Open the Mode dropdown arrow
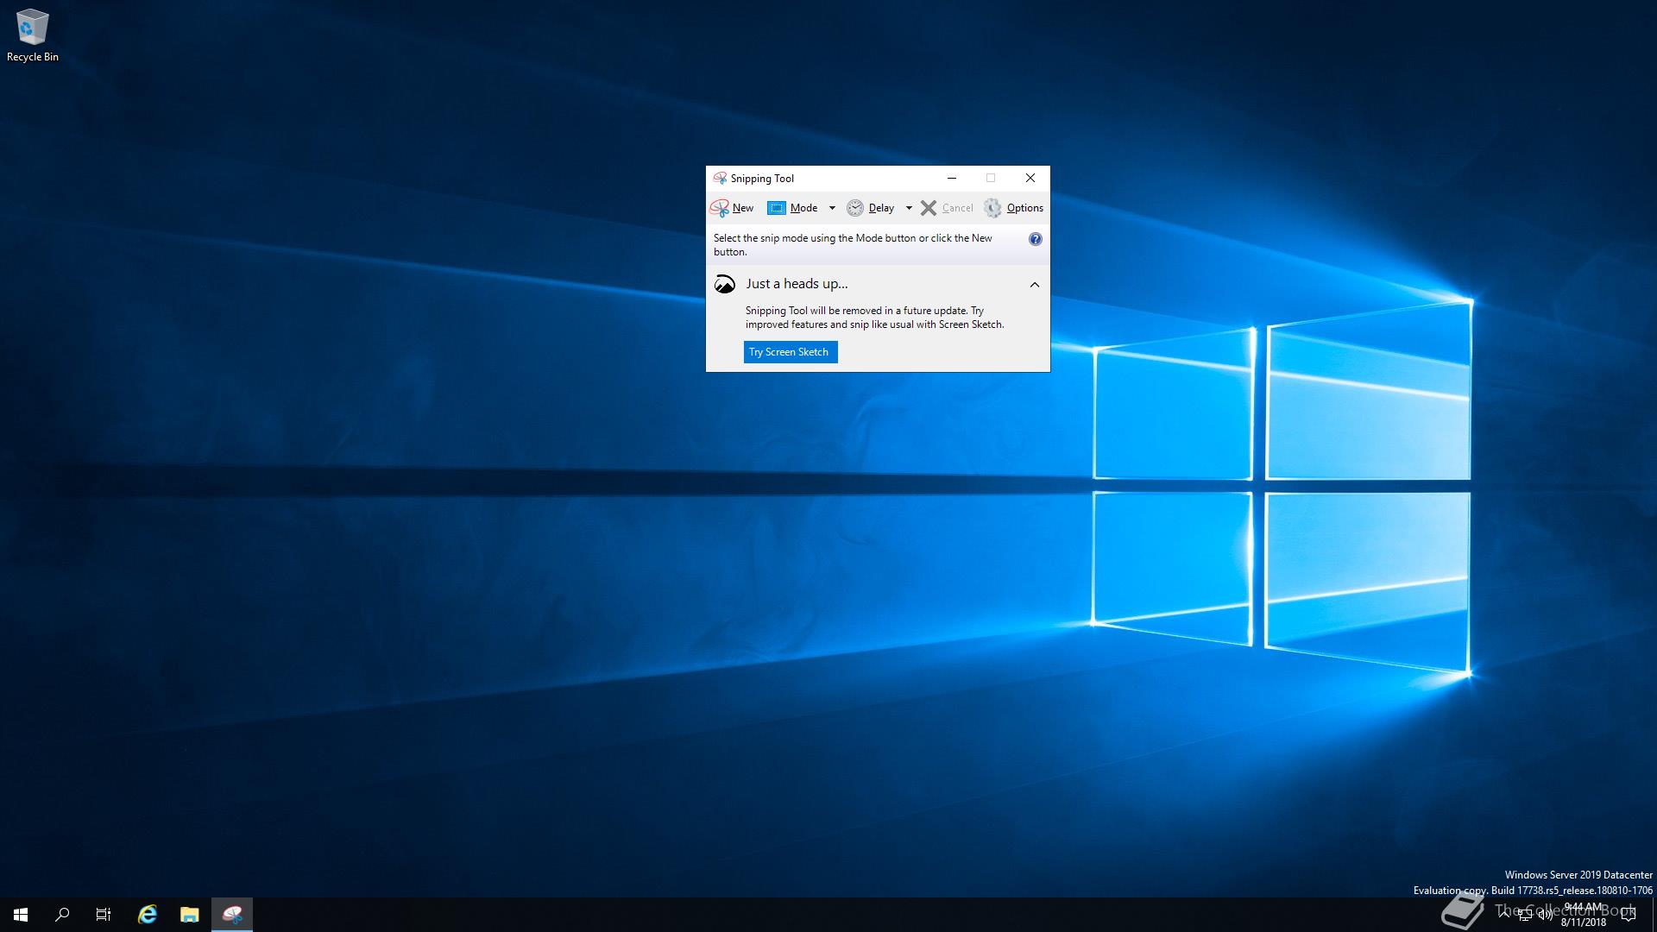Screen dimensions: 1657x932 pyautogui.click(x=832, y=208)
